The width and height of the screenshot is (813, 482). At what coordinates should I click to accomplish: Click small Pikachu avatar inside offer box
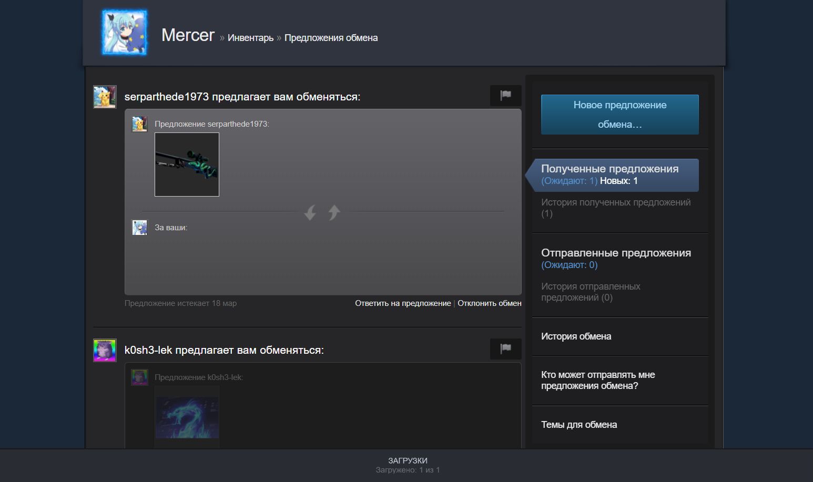tap(139, 124)
